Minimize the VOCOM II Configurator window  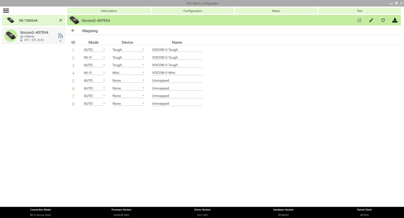pos(391,3)
